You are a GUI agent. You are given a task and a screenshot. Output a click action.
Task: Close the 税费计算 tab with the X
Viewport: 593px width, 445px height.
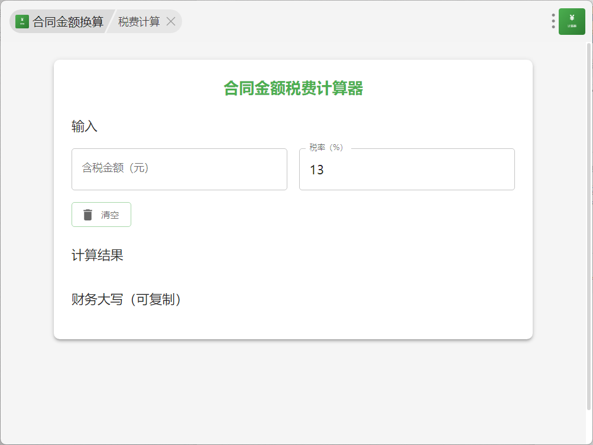[x=171, y=22]
